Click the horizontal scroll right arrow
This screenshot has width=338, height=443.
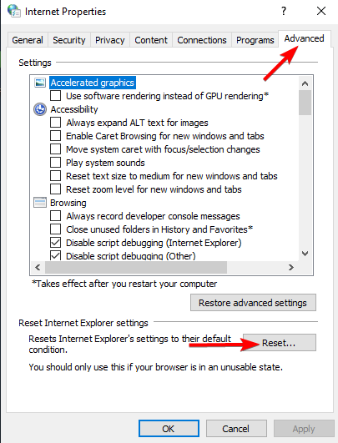tap(291, 267)
